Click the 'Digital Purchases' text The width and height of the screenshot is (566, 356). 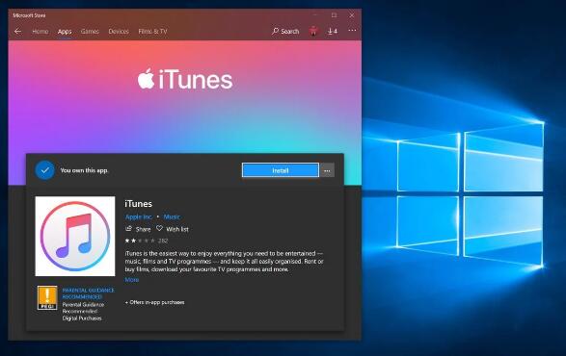click(x=82, y=318)
